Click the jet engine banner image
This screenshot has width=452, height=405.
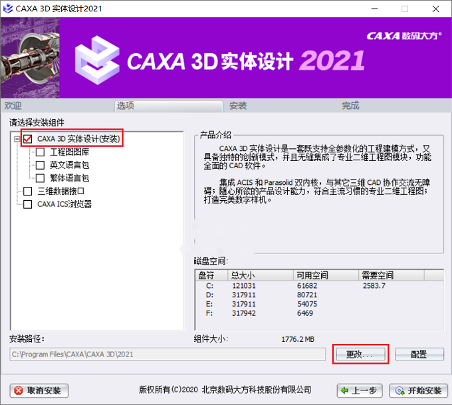[x=30, y=58]
